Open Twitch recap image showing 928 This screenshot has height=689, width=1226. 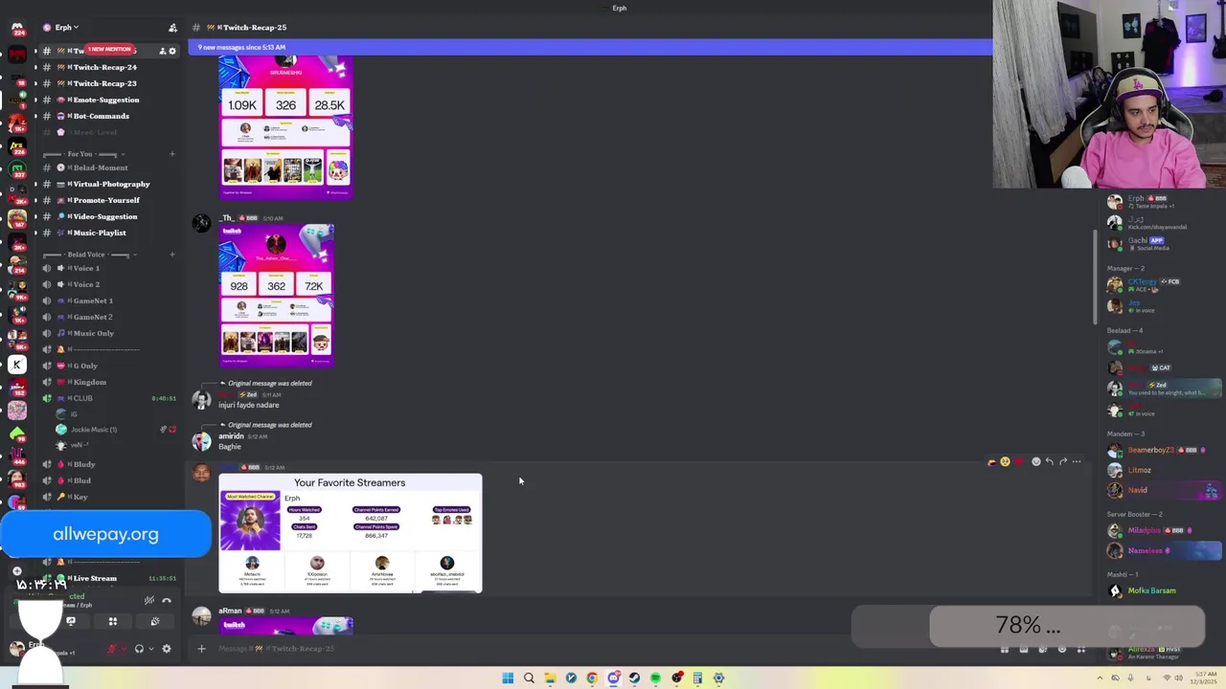point(277,296)
